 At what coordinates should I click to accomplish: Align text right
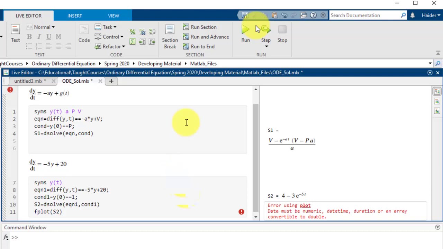point(69,46)
